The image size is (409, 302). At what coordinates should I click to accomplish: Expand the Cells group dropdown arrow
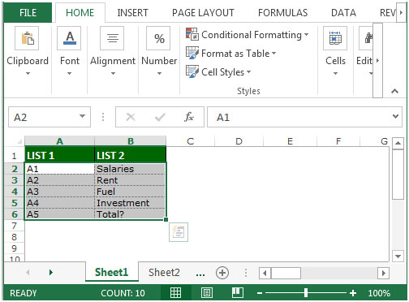coord(335,73)
